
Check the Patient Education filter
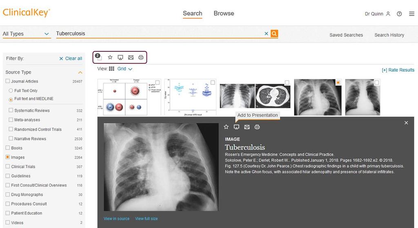[8, 213]
